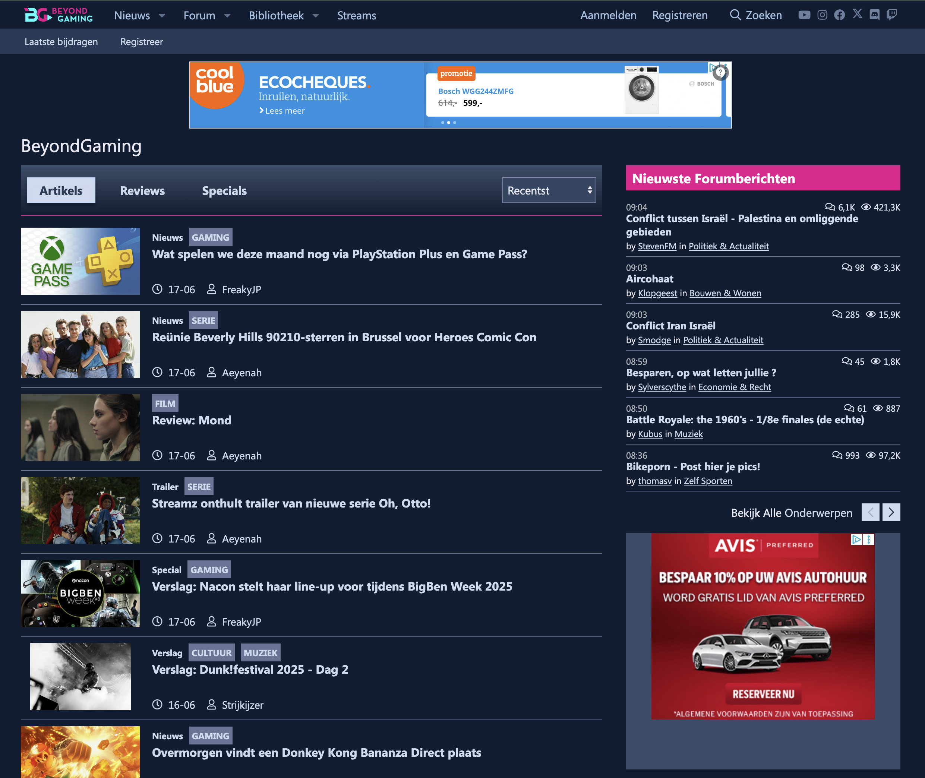The height and width of the screenshot is (778, 925).
Task: Open the Streams menu item
Action: click(x=356, y=15)
